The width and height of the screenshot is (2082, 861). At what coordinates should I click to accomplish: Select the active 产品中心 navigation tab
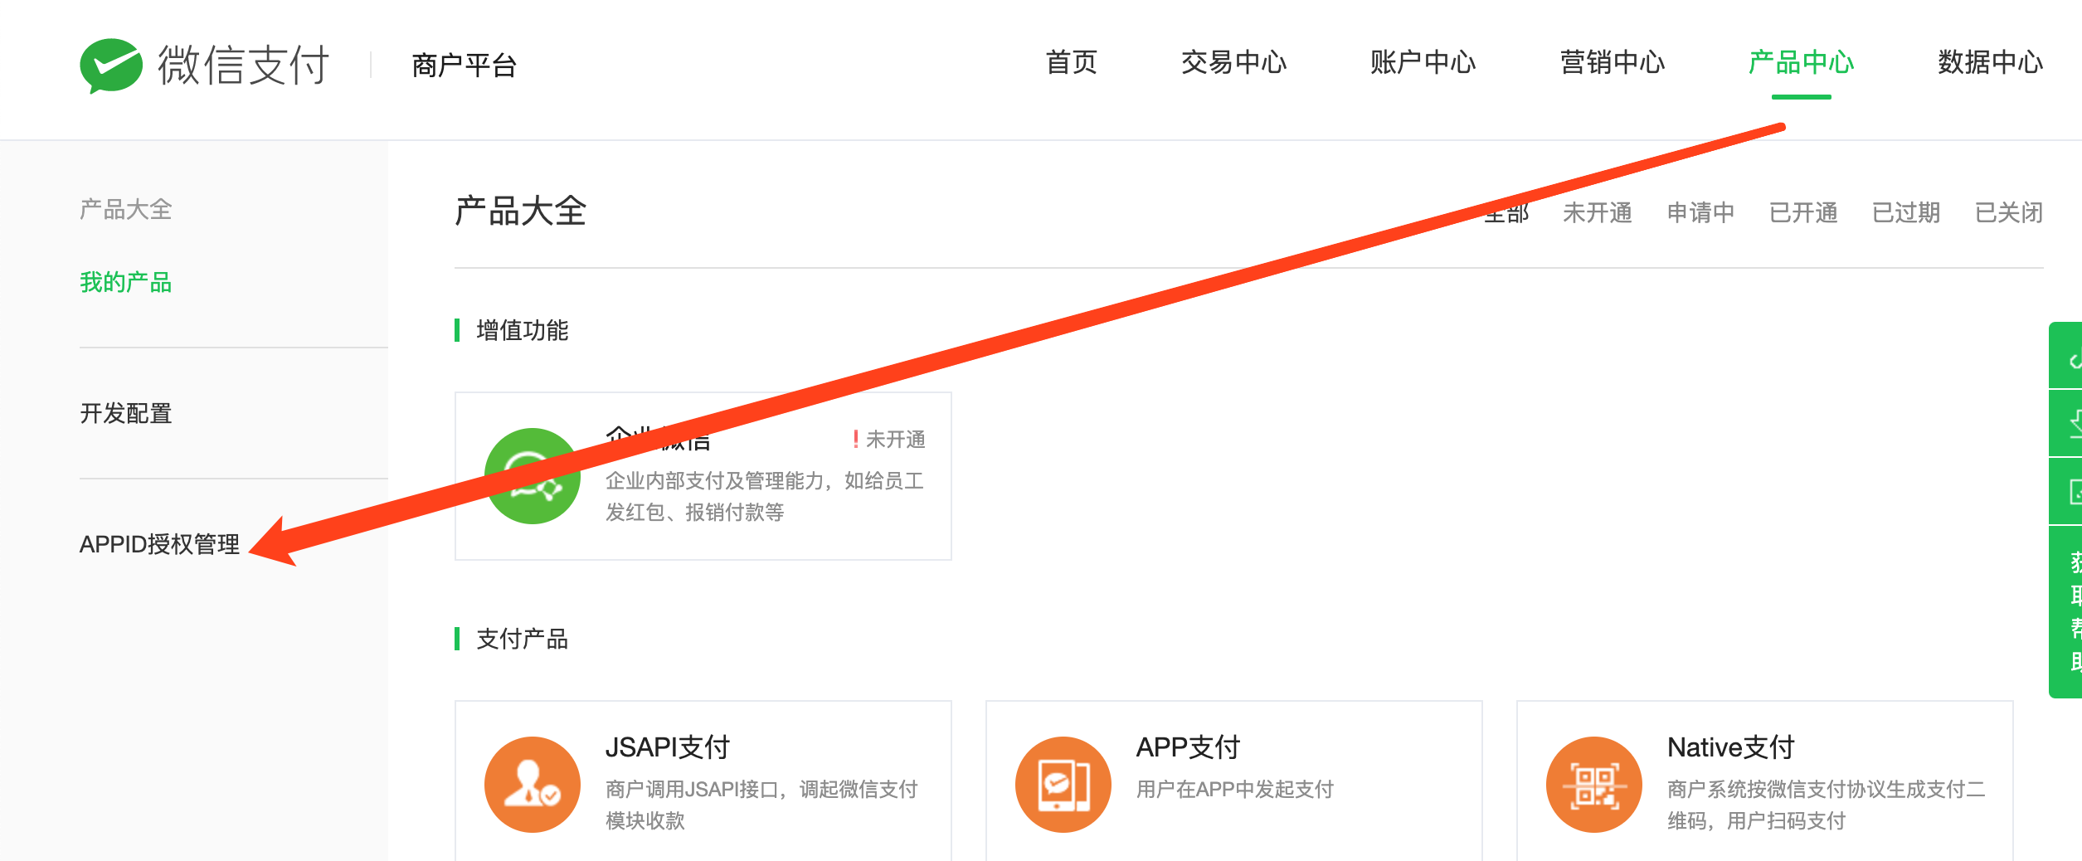pos(1801,62)
